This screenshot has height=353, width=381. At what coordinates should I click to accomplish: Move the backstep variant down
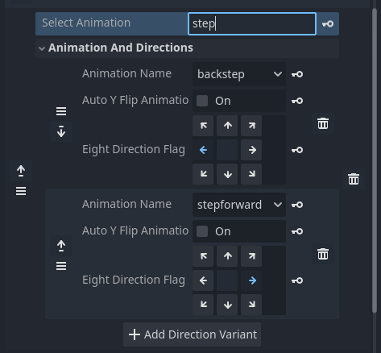click(61, 131)
